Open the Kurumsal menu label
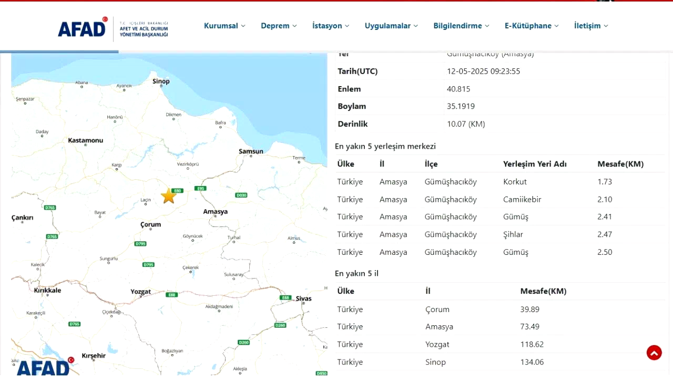The height and width of the screenshot is (382, 673). tap(221, 26)
